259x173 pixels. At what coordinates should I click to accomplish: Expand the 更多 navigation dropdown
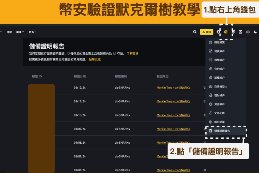tap(33, 32)
